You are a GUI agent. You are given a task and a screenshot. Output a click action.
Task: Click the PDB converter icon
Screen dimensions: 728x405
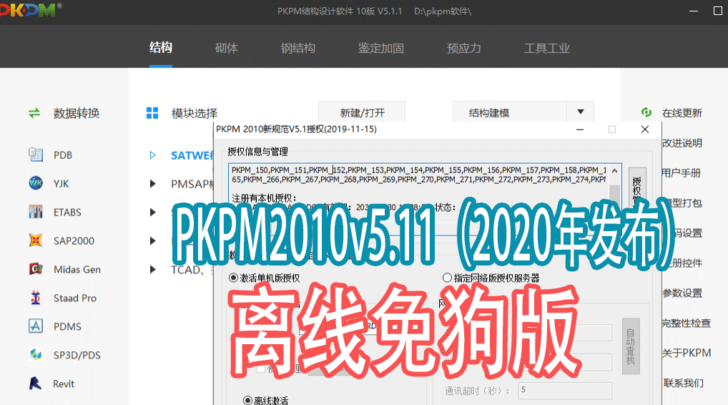36,155
